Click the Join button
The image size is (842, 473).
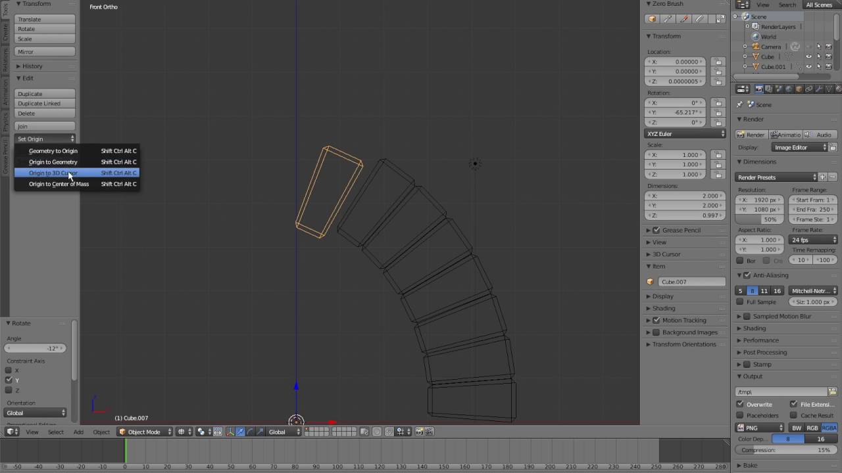(45, 126)
